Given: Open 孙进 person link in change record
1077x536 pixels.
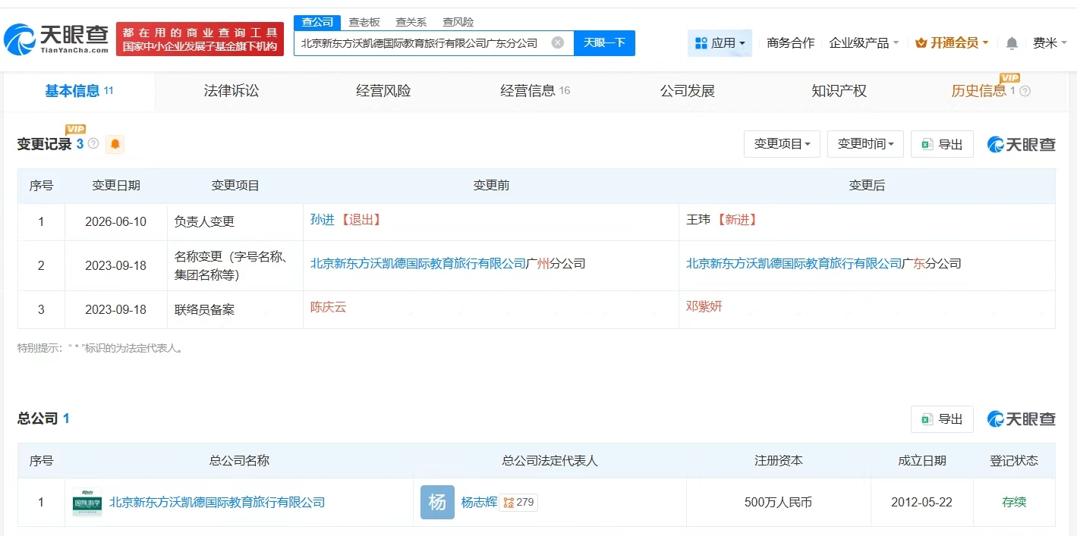Looking at the screenshot, I should click(x=323, y=220).
